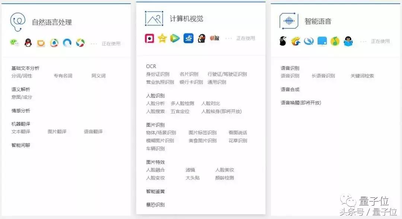Image resolution: width=402 pixels, height=219 pixels.
Task: Click the DiDi app icon
Action: [41, 42]
